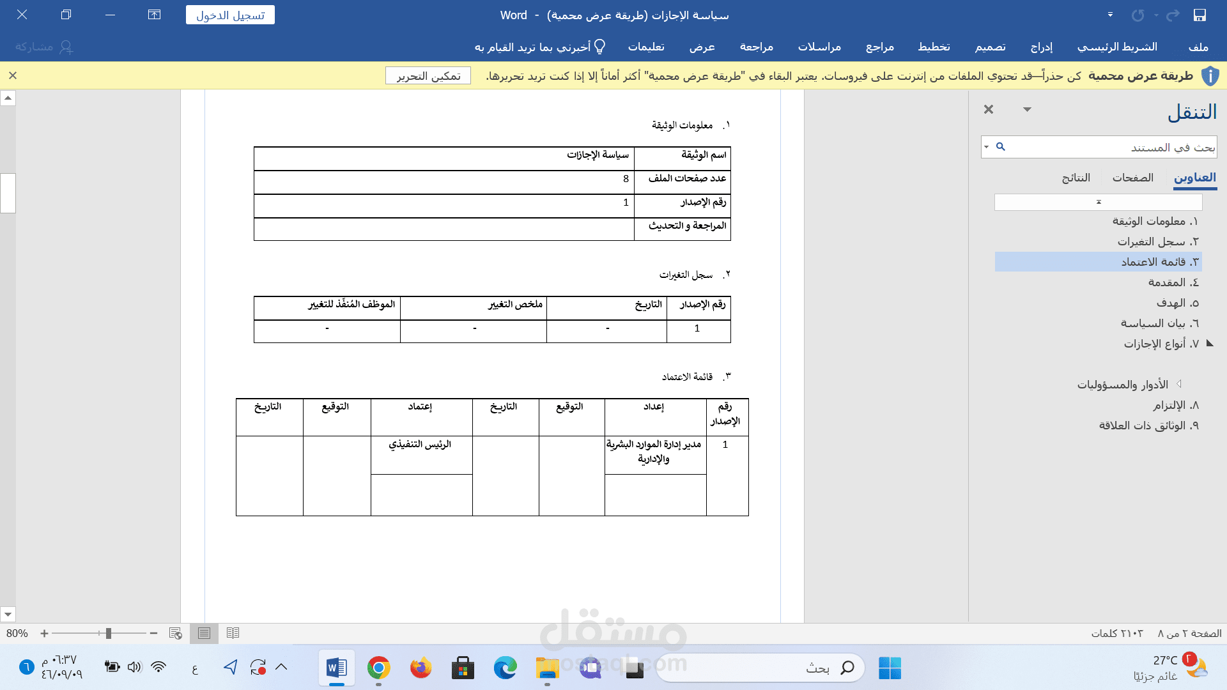Viewport: 1227px width, 690px height.
Task: Switch to Pages tab (الصفحات)
Action: (1132, 178)
